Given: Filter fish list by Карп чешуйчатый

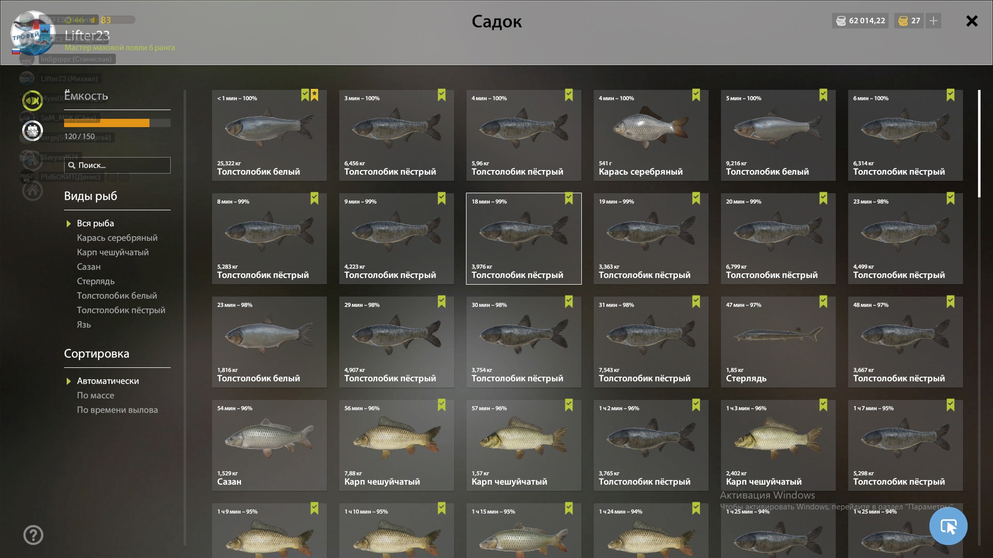Looking at the screenshot, I should 113,252.
